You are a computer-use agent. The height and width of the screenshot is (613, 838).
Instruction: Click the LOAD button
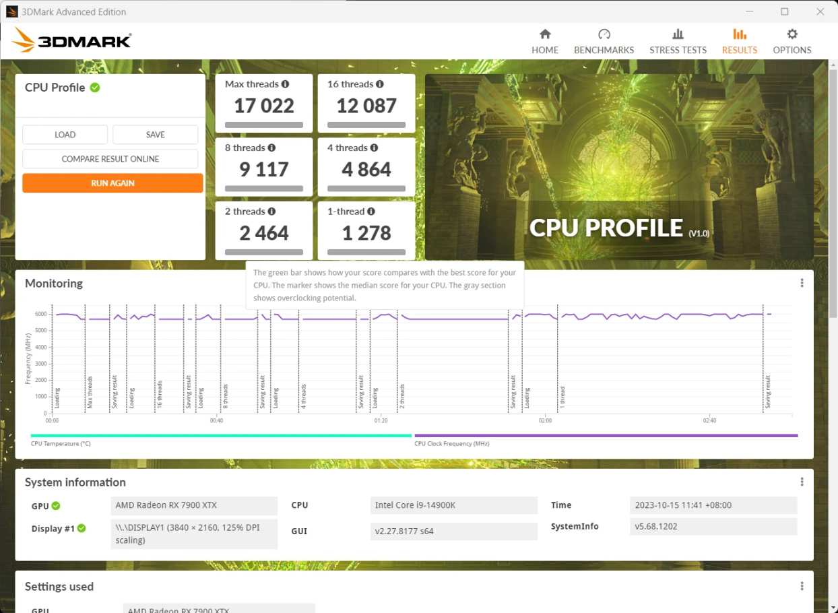pos(65,135)
